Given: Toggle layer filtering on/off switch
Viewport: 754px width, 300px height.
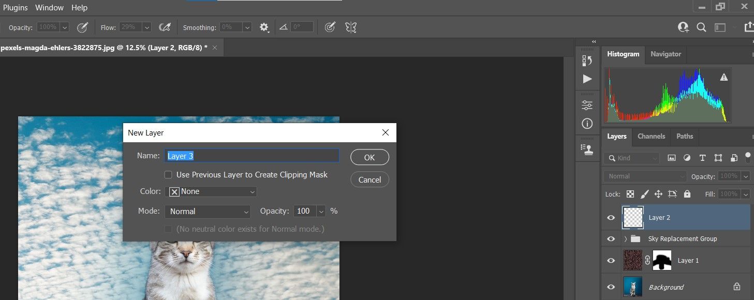Looking at the screenshot, I should (x=748, y=156).
